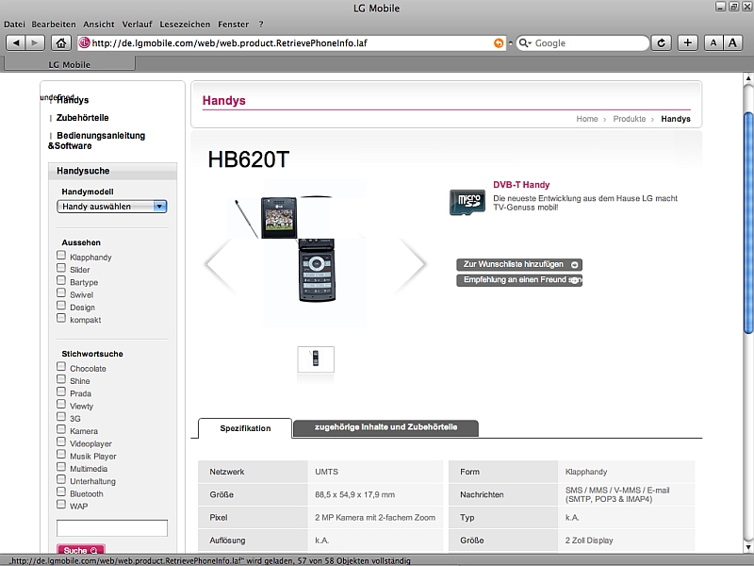Expand the small arrow right of the address bar

510,42
